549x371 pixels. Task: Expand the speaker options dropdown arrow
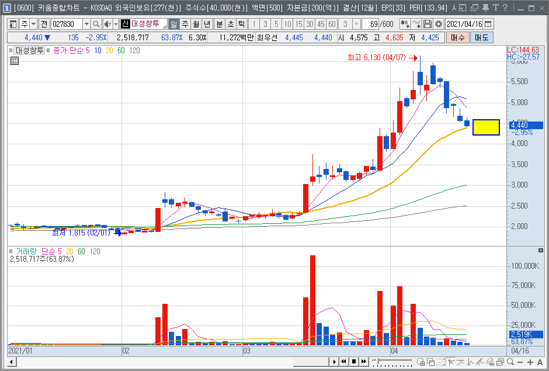(x=116, y=24)
